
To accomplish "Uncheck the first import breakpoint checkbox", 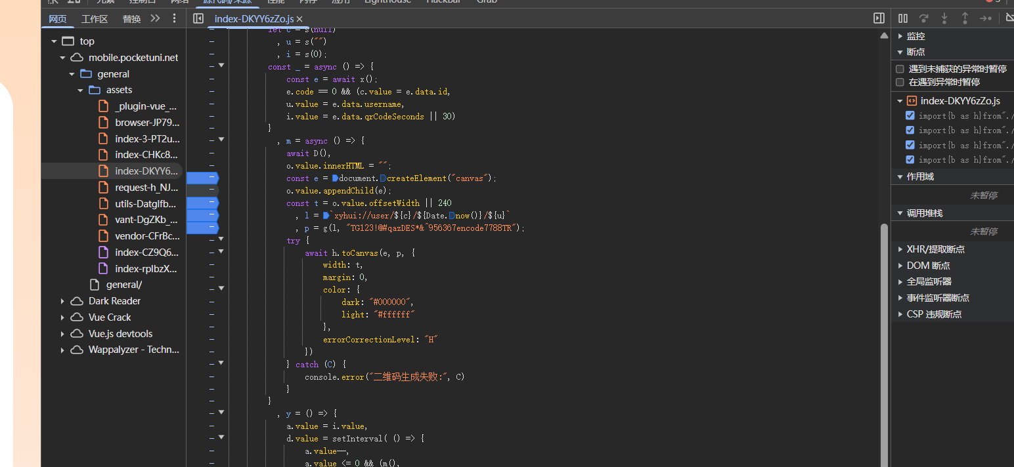I will click(x=910, y=115).
